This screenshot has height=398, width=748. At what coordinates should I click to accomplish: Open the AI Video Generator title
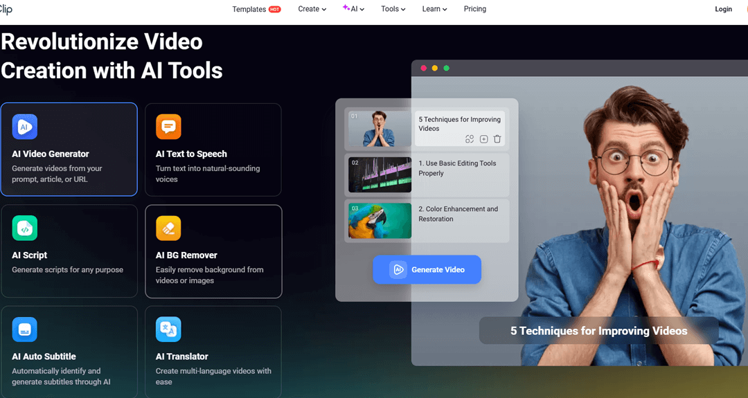tap(51, 154)
